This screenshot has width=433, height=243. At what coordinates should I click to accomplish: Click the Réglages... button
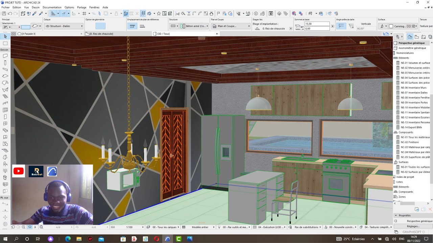[x=413, y=226]
